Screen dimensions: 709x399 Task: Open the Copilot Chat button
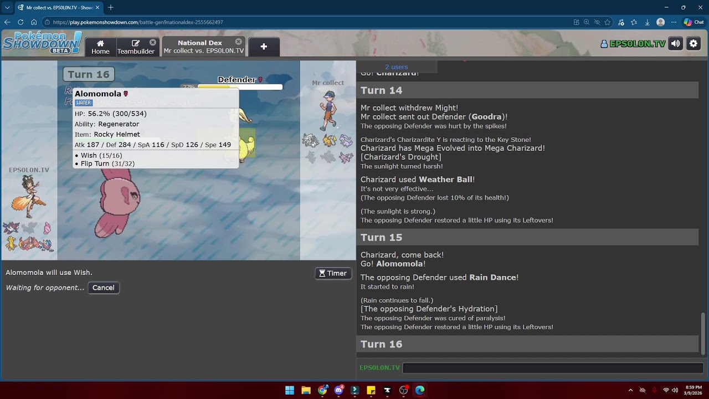(x=693, y=22)
